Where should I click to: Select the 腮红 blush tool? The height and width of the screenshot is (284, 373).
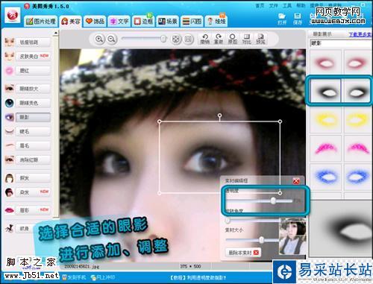point(28,71)
